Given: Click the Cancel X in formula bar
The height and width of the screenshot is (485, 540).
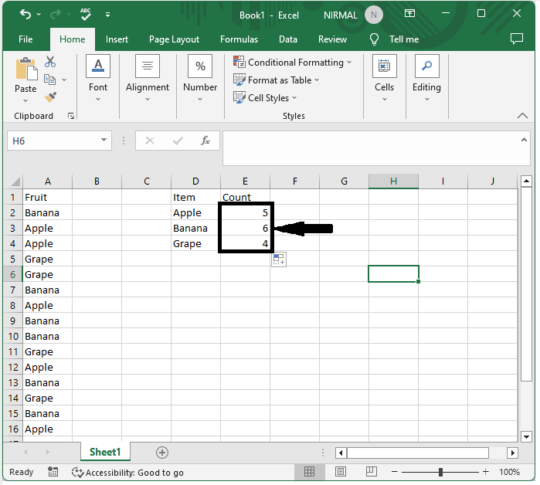Looking at the screenshot, I should pyautogui.click(x=149, y=141).
